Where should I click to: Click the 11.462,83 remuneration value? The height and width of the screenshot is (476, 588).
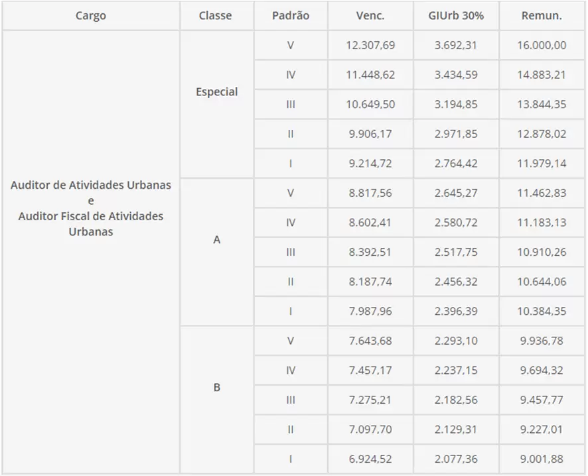pyautogui.click(x=542, y=193)
